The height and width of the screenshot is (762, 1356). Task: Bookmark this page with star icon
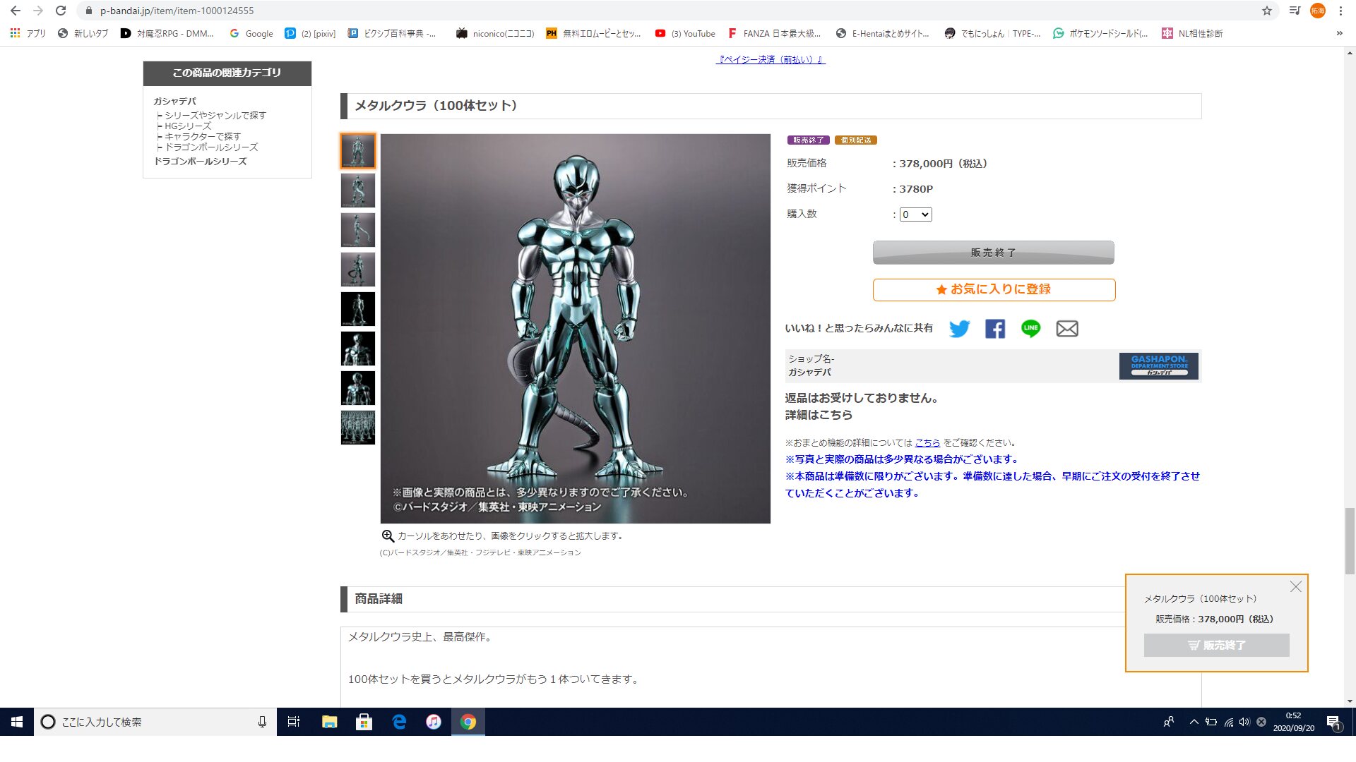tap(1267, 11)
